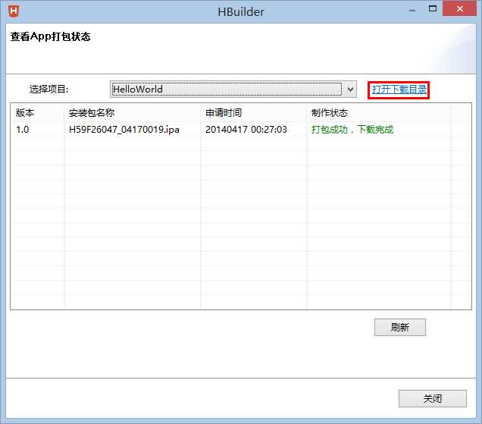The height and width of the screenshot is (424, 482).
Task: Click the HBuilder logo icon in title bar
Action: pyautogui.click(x=14, y=11)
